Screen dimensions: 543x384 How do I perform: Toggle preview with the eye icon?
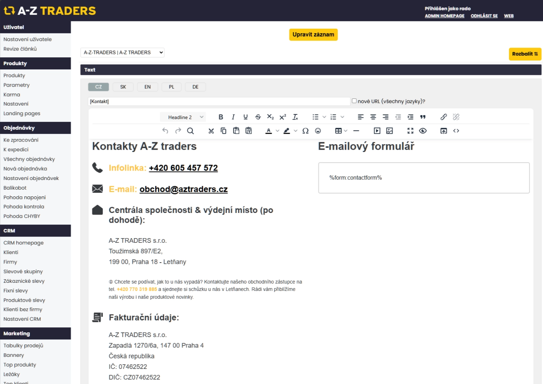pos(423,131)
